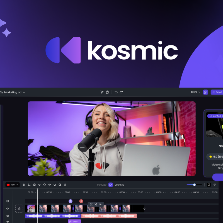Delete the selected clip with trash icon

[65, 185]
